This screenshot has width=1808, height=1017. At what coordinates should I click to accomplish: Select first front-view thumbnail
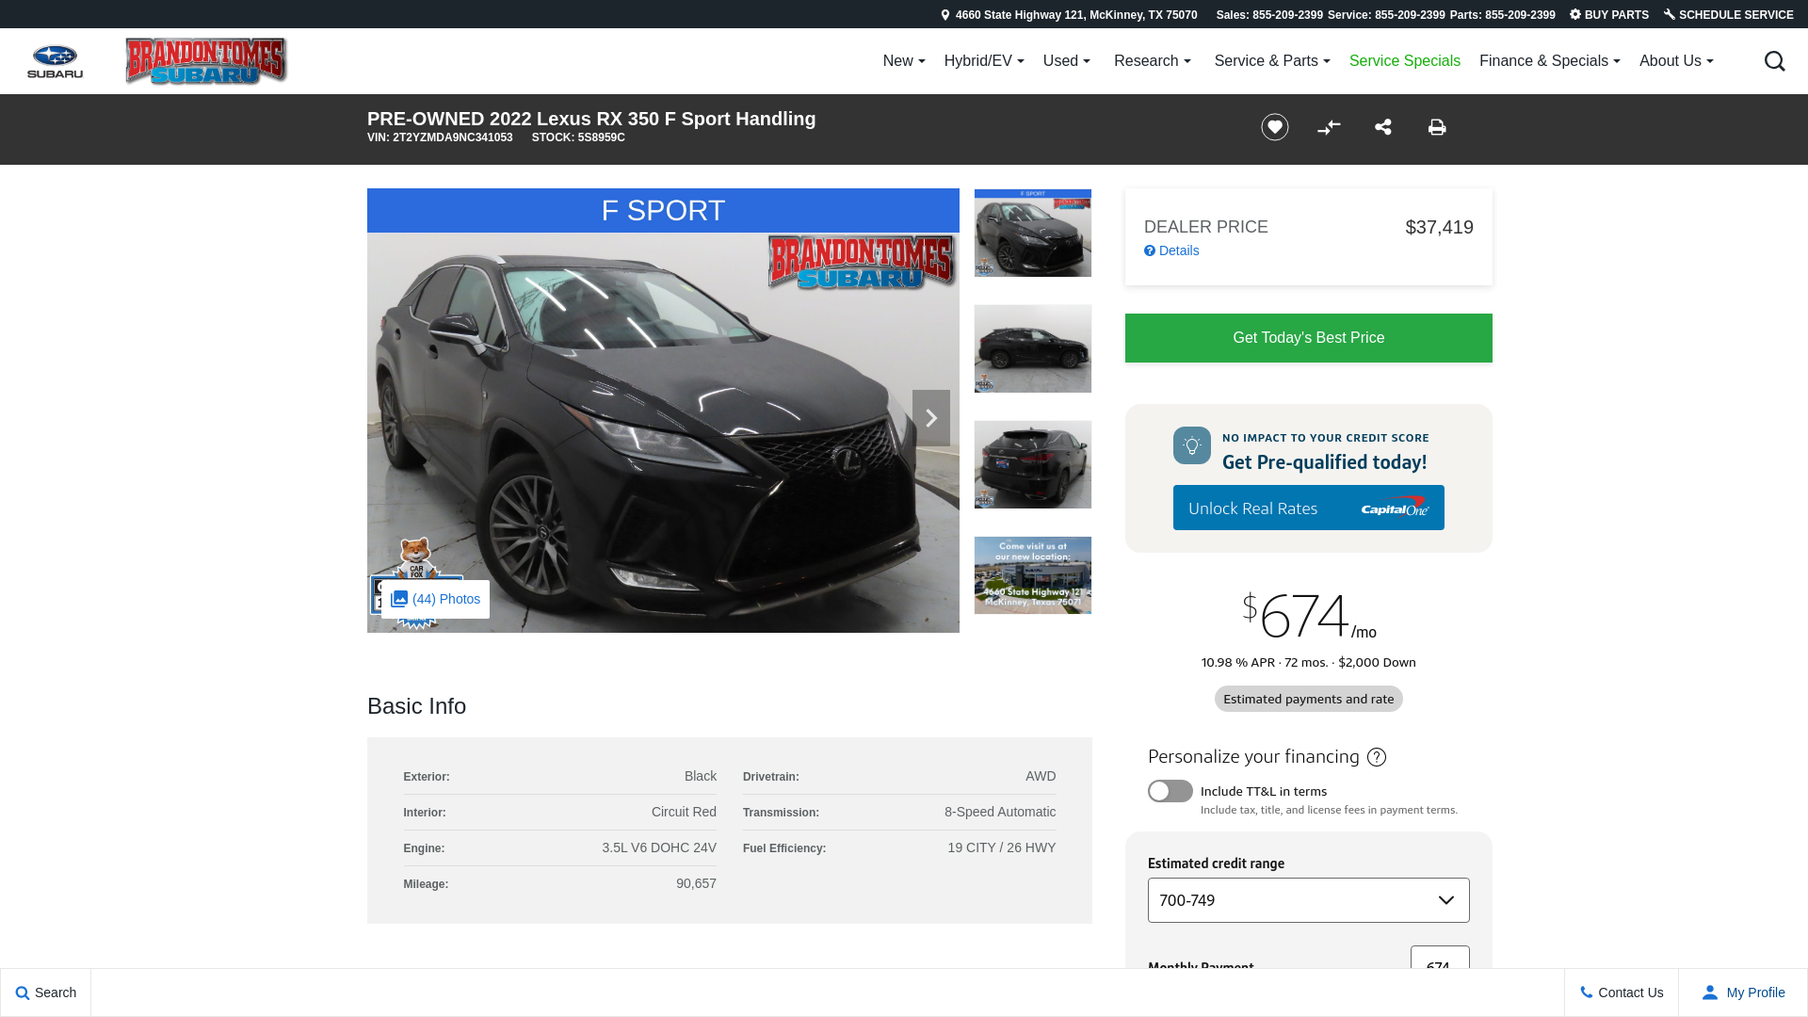1033,233
